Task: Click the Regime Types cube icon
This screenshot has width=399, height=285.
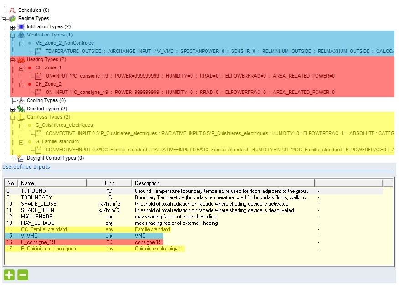Action: pos(12,18)
